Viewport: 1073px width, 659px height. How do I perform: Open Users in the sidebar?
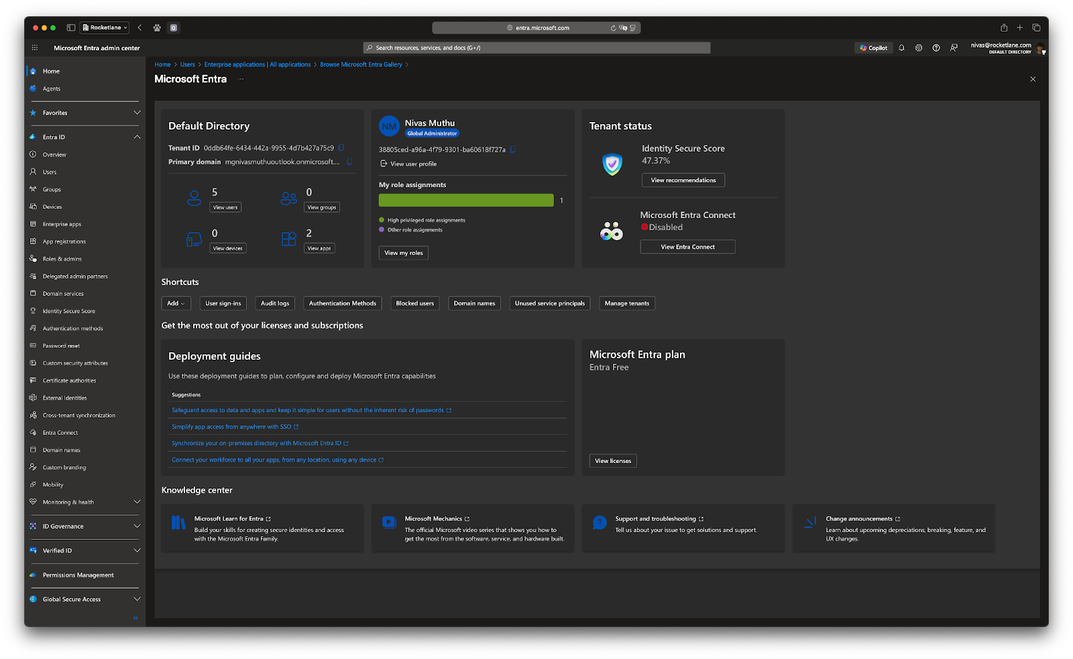(50, 172)
